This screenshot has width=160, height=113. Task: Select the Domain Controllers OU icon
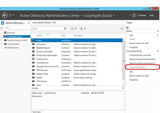coord(33,51)
